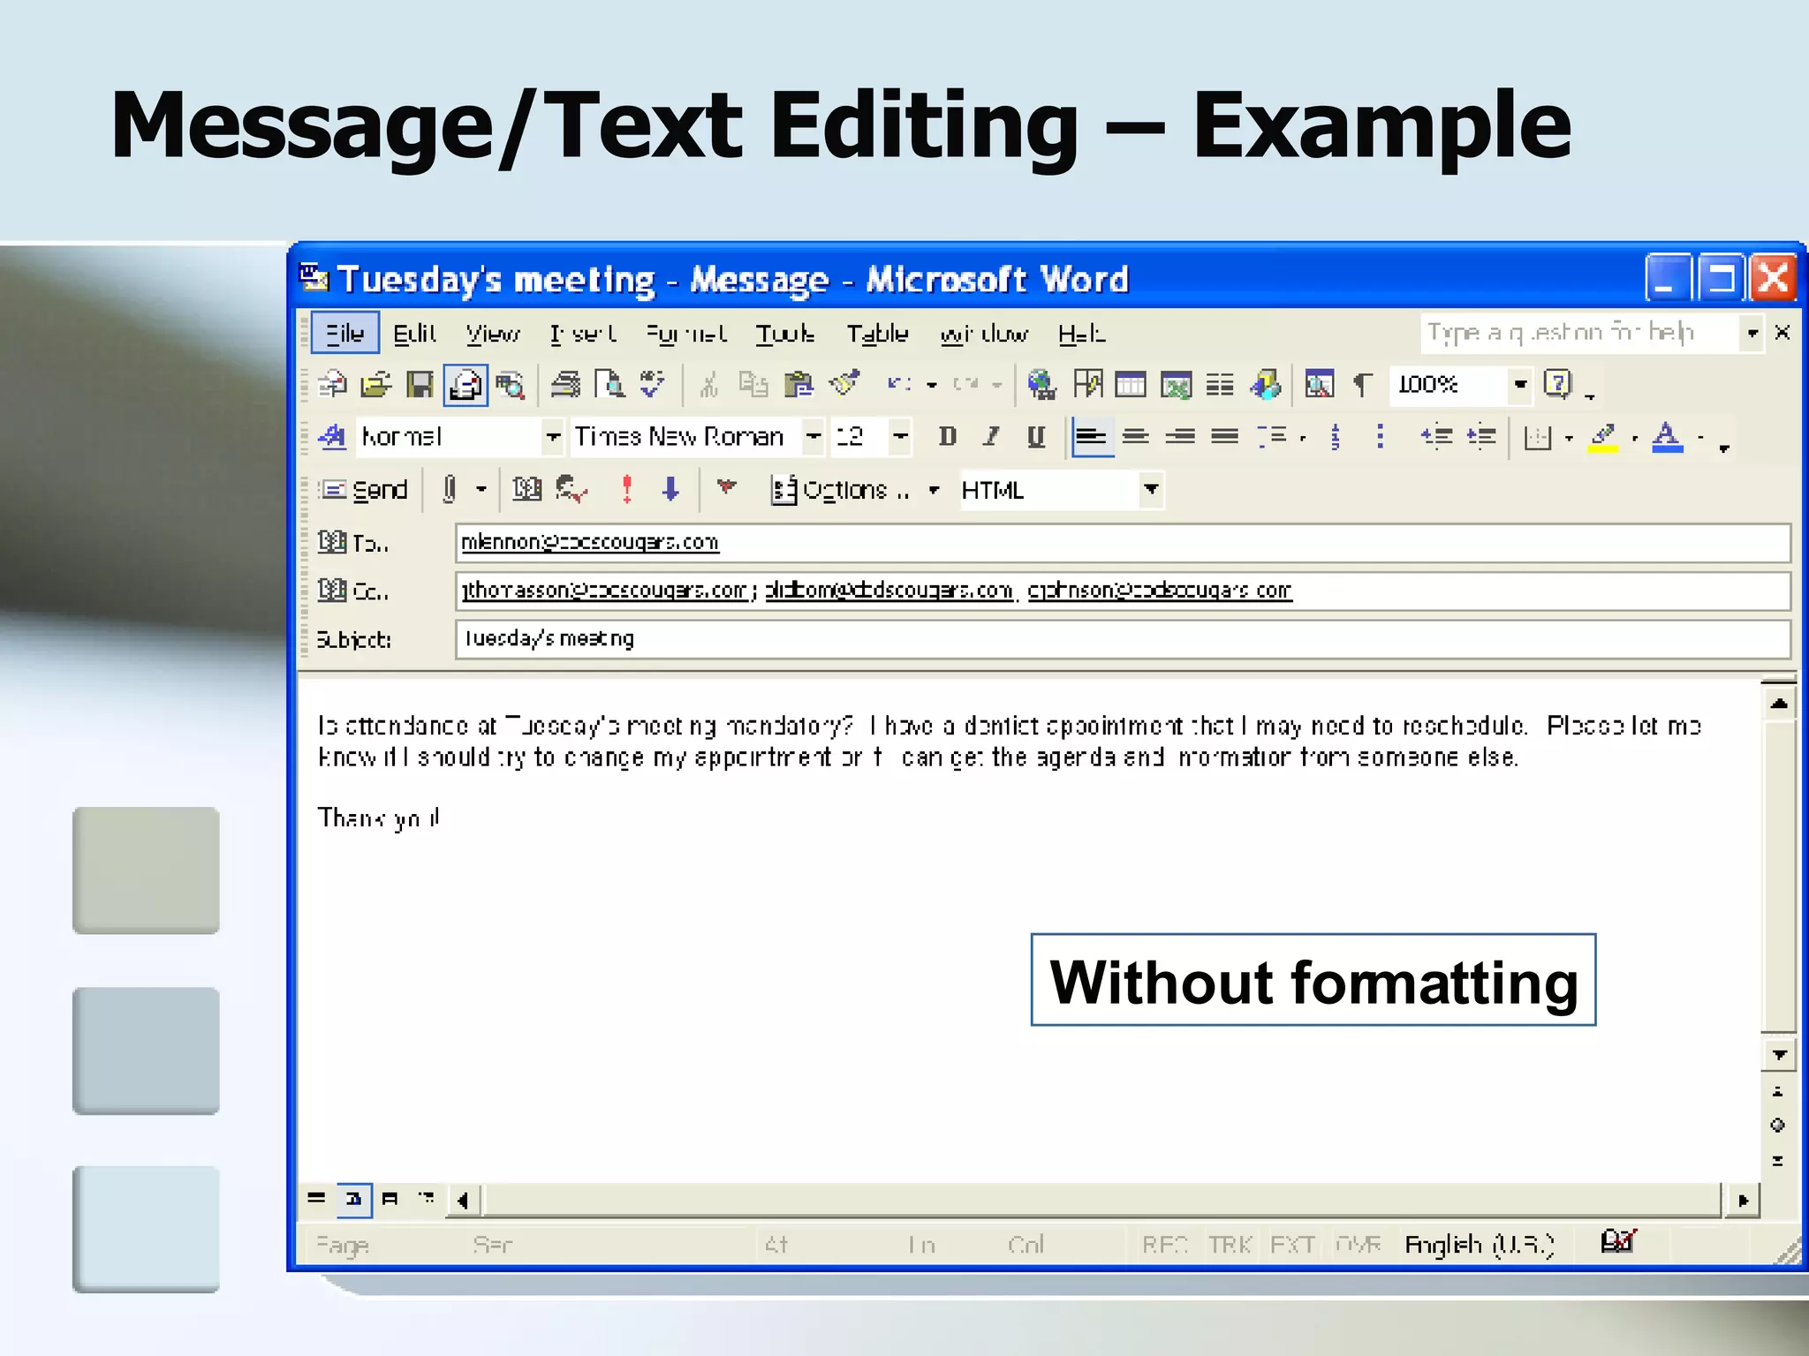This screenshot has height=1356, width=1809.
Task: Open the Edit menu
Action: point(414,333)
